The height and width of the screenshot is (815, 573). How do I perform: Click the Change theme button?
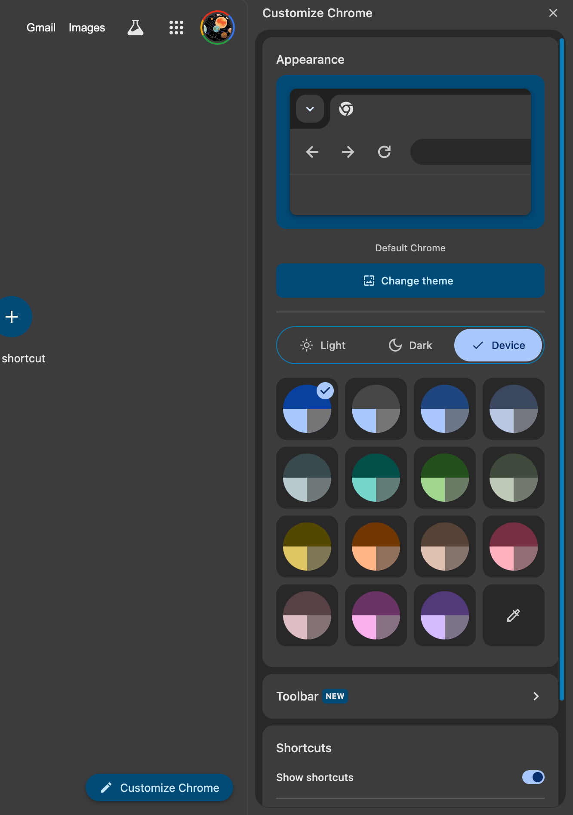click(x=410, y=281)
